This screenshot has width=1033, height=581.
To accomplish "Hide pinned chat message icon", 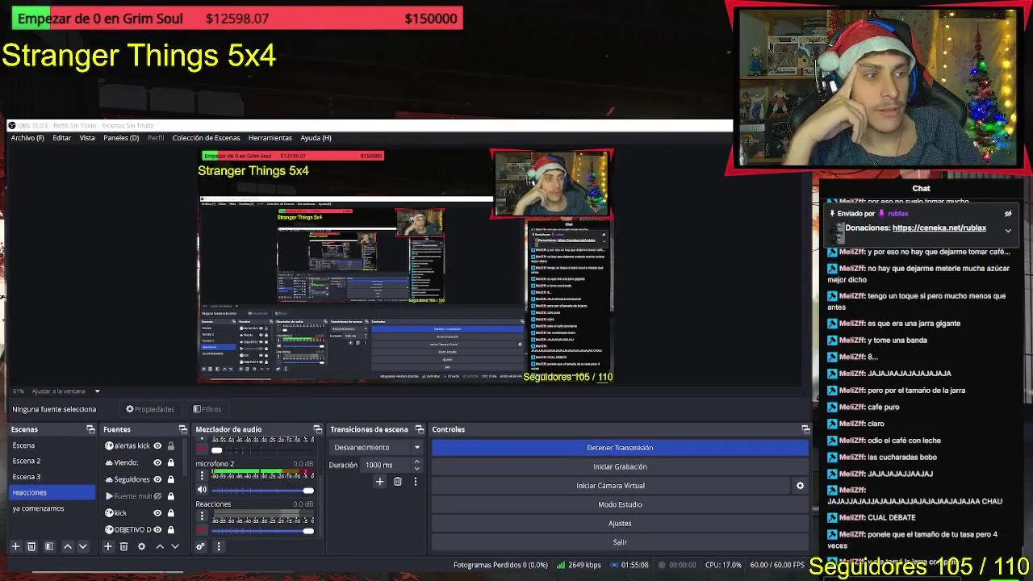I will [x=1008, y=214].
